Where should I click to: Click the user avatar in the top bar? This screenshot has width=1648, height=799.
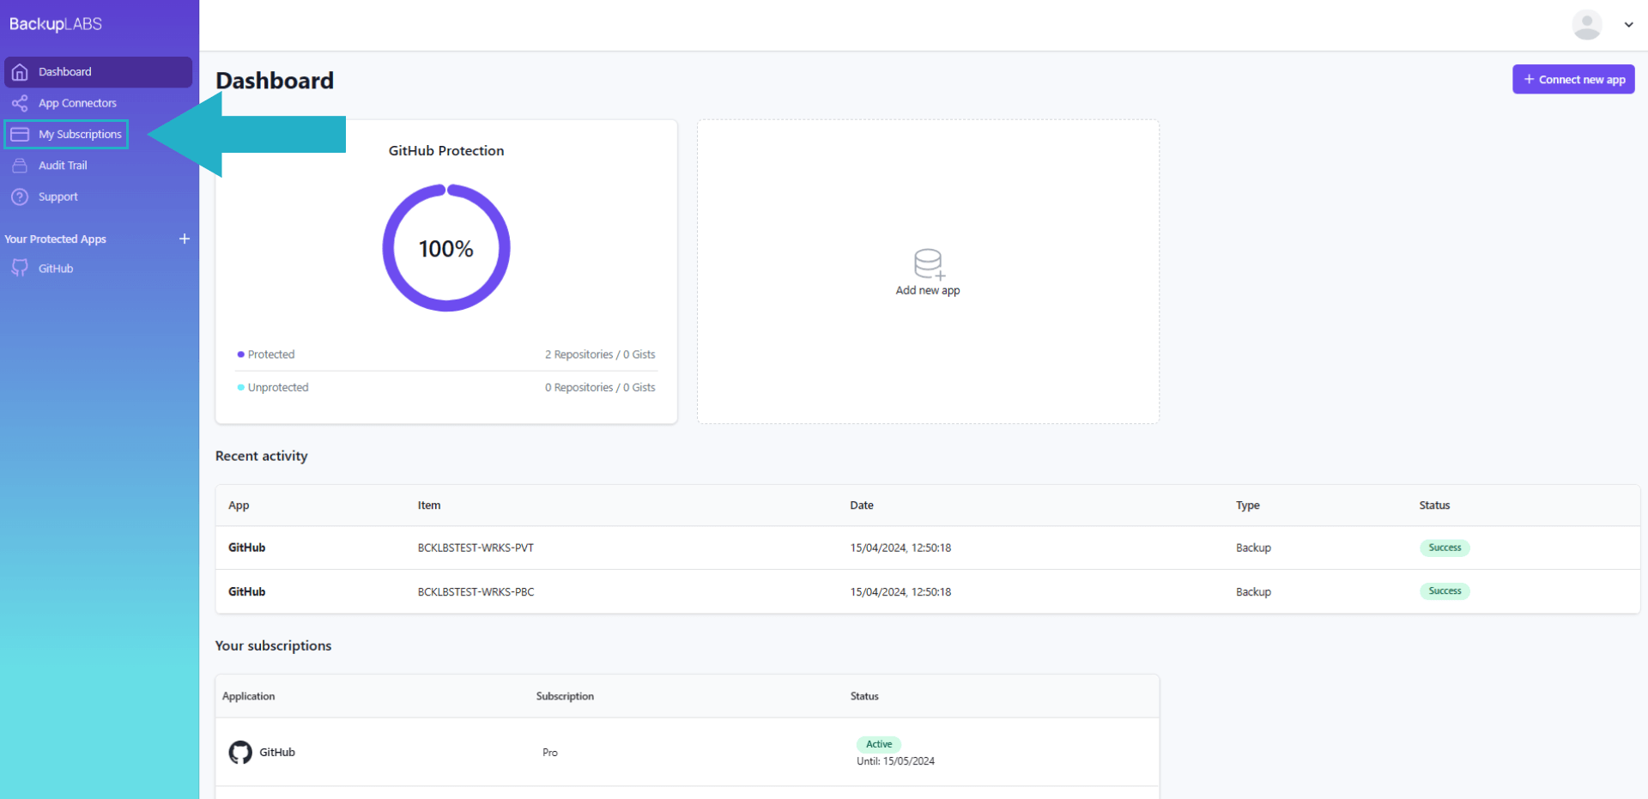click(1586, 25)
